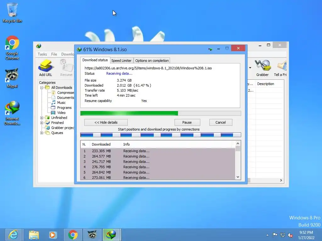The image size is (322, 241).
Task: Cancel the download
Action: [220, 122]
